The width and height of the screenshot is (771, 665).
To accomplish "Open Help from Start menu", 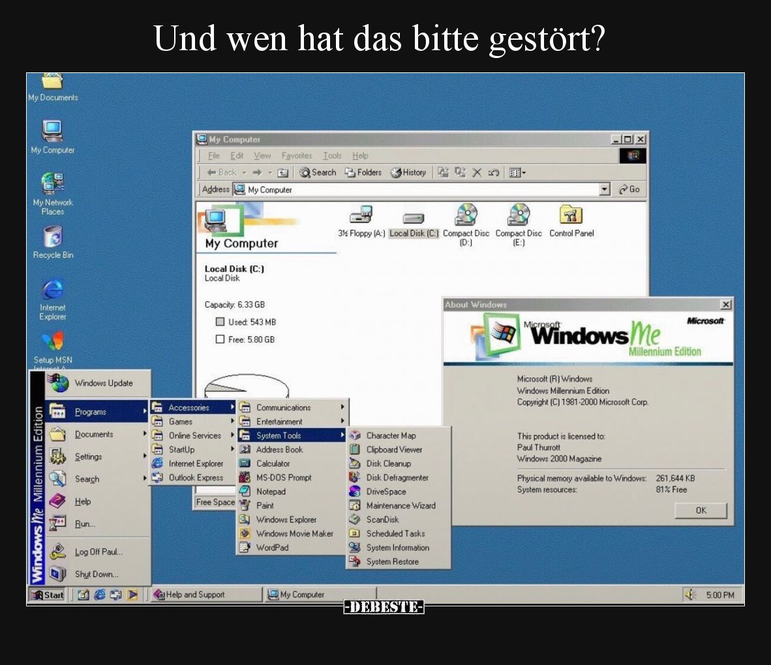I will [x=97, y=502].
